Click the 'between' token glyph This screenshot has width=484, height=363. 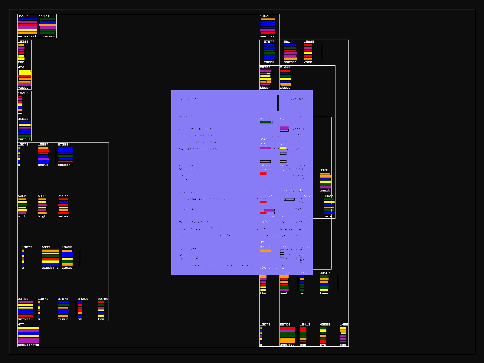tap(25, 309)
